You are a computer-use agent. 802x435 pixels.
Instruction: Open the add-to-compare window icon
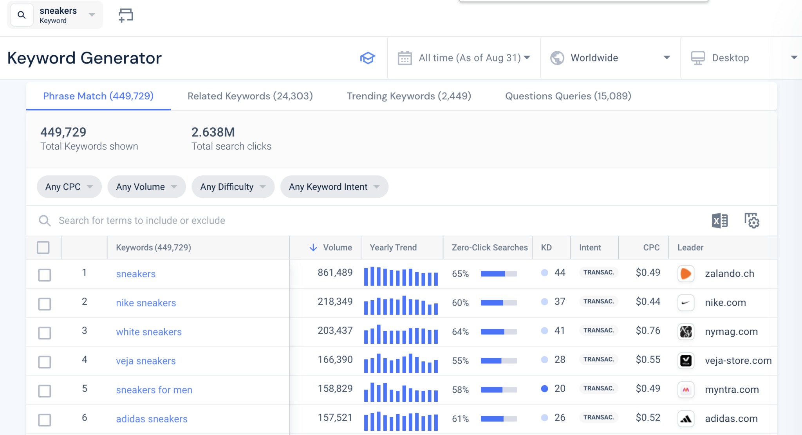tap(126, 15)
